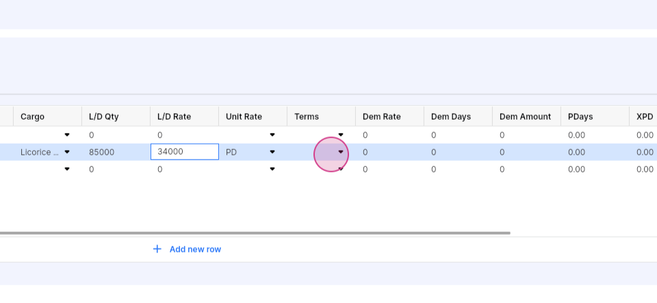
Task: Open the Licorice cargo dropdown arrow
Action: click(x=67, y=152)
